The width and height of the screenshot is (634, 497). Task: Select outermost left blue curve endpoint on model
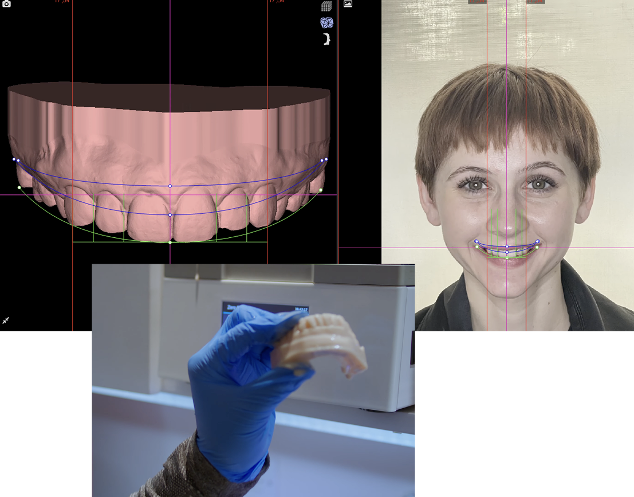14,159
